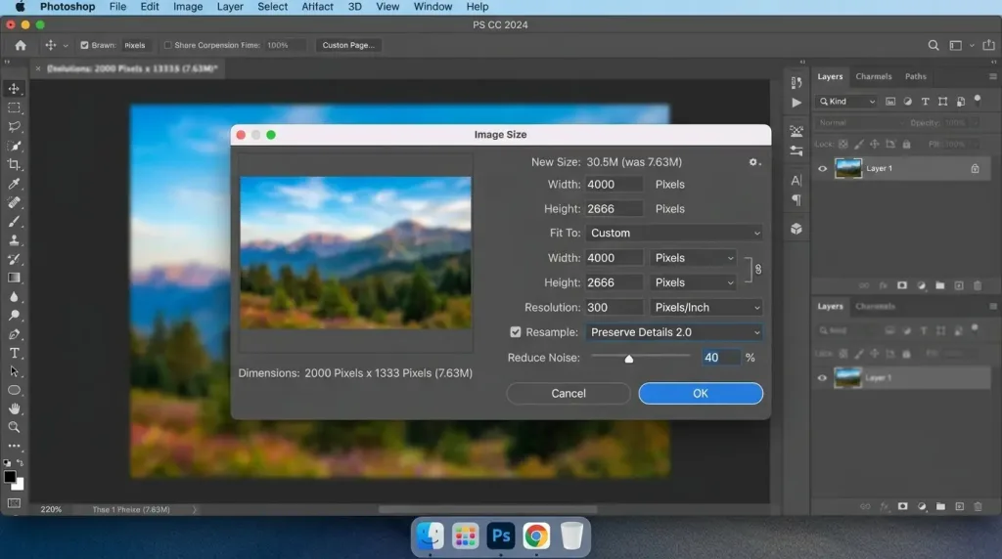
Task: Select the Lasso tool
Action: coord(14,126)
